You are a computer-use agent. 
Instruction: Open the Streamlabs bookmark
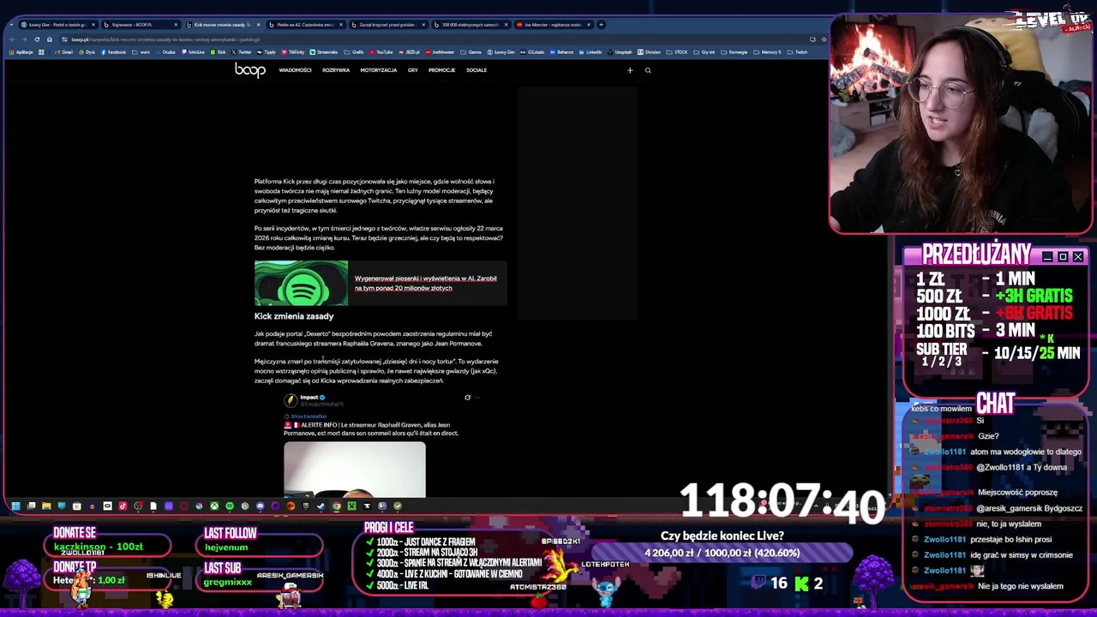pyautogui.click(x=324, y=52)
